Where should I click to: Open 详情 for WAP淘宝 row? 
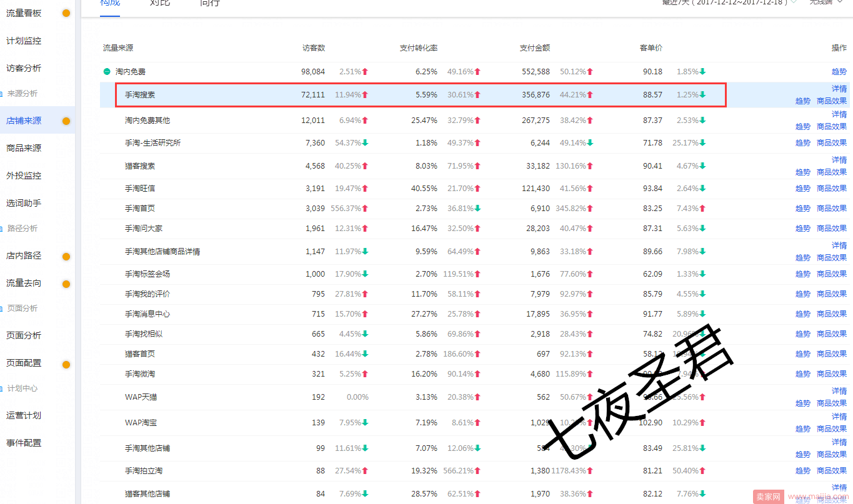click(x=839, y=417)
